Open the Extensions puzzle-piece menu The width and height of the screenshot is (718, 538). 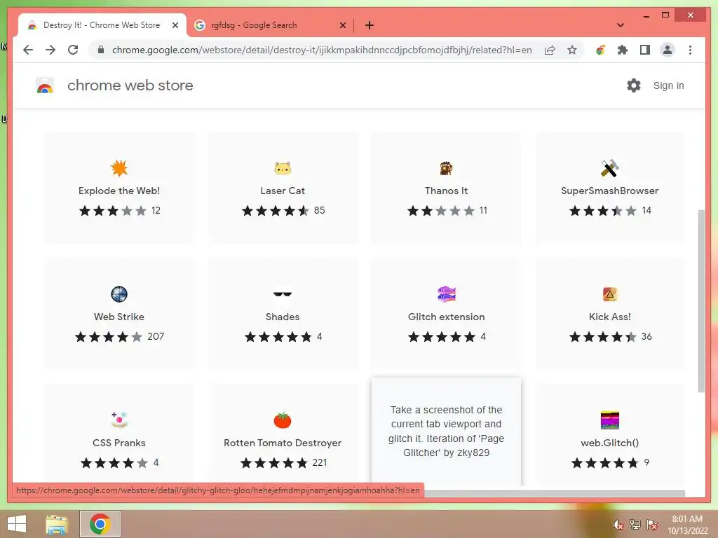tap(623, 50)
